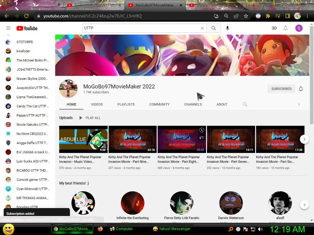Toggle Chrome side panel icon
314x235 pixels.
coord(288,16)
